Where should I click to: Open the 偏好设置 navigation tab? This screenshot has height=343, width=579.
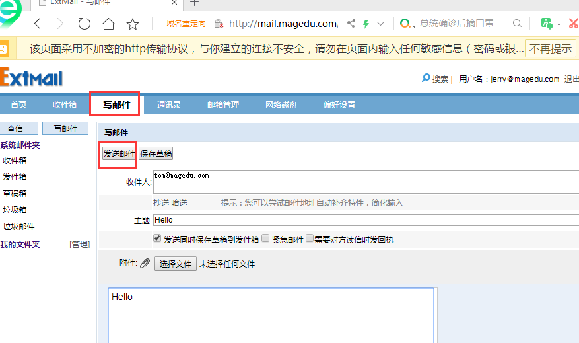(x=339, y=105)
